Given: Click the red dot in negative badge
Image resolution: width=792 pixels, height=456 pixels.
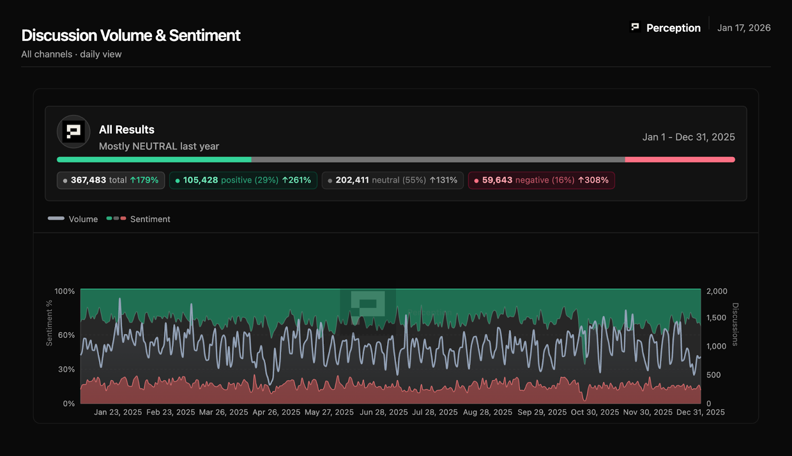Looking at the screenshot, I should [476, 181].
